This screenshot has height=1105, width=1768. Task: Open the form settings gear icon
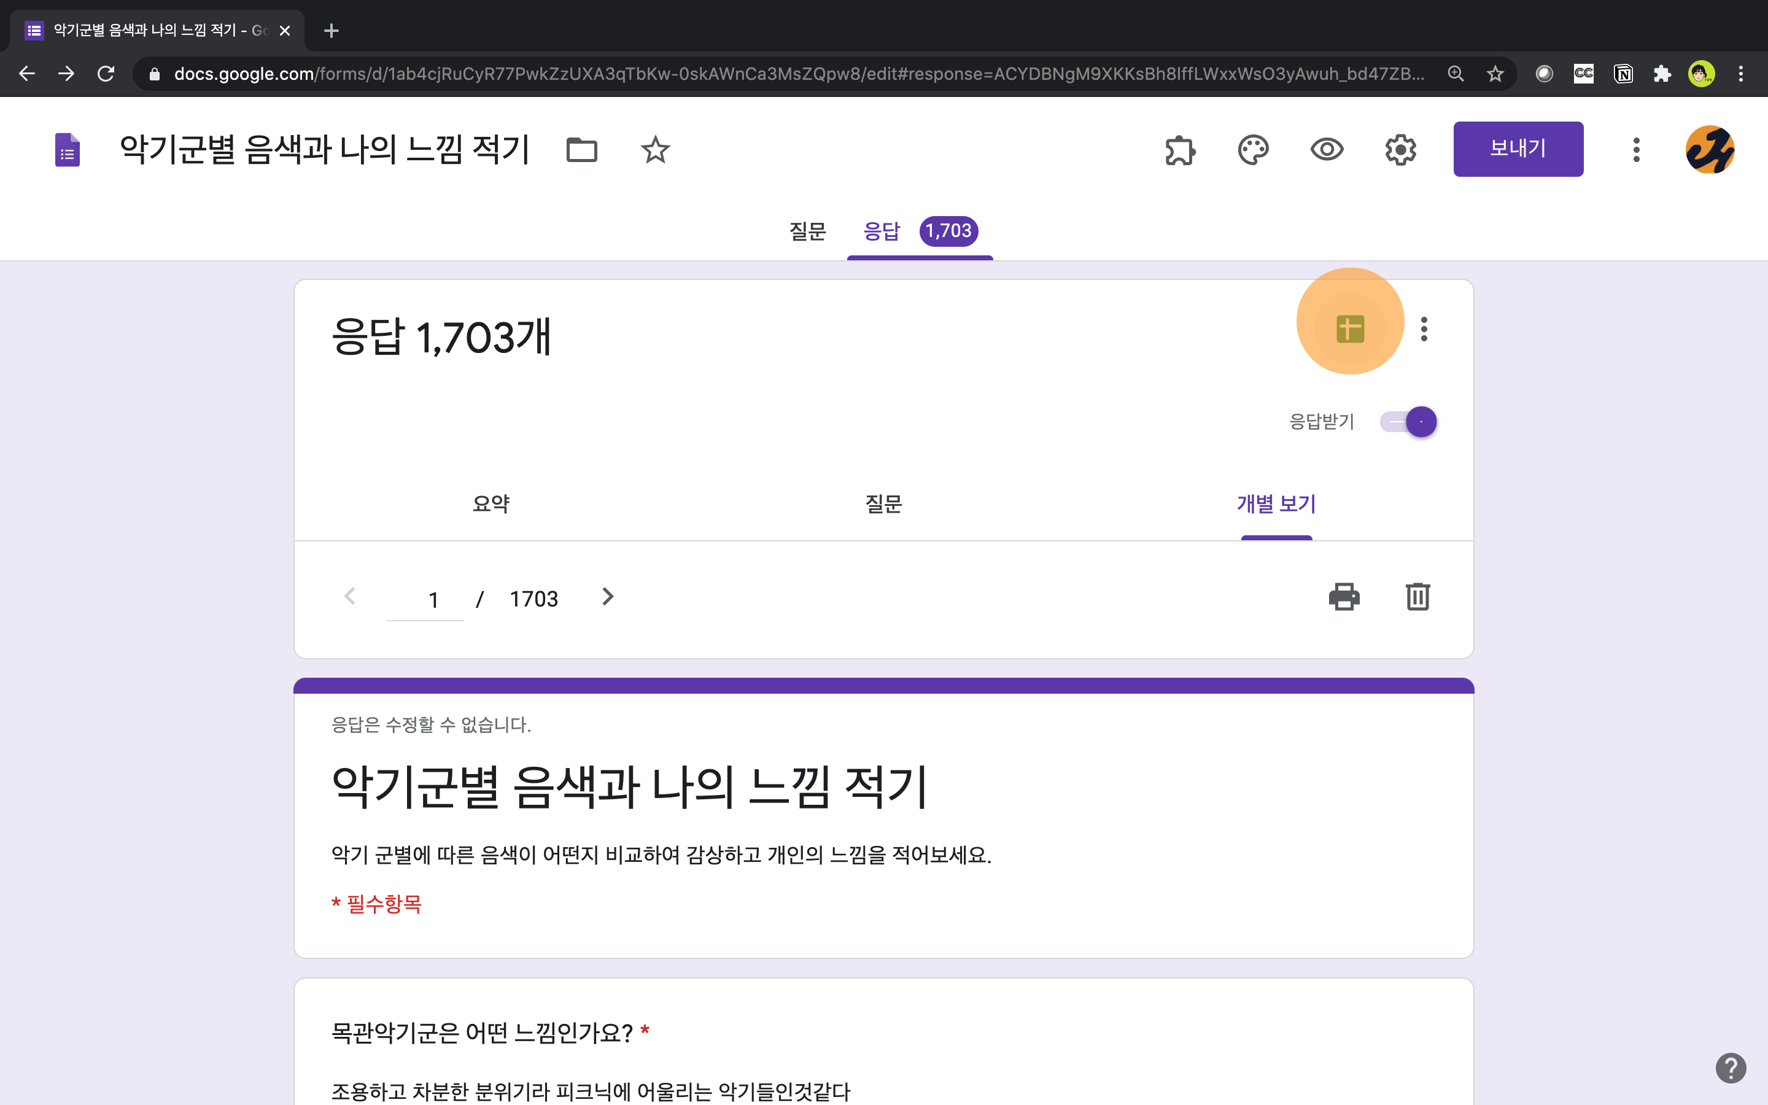pyautogui.click(x=1400, y=150)
